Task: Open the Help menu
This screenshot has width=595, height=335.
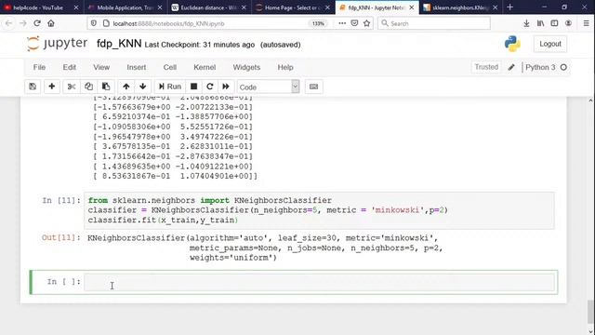Action: click(x=285, y=67)
